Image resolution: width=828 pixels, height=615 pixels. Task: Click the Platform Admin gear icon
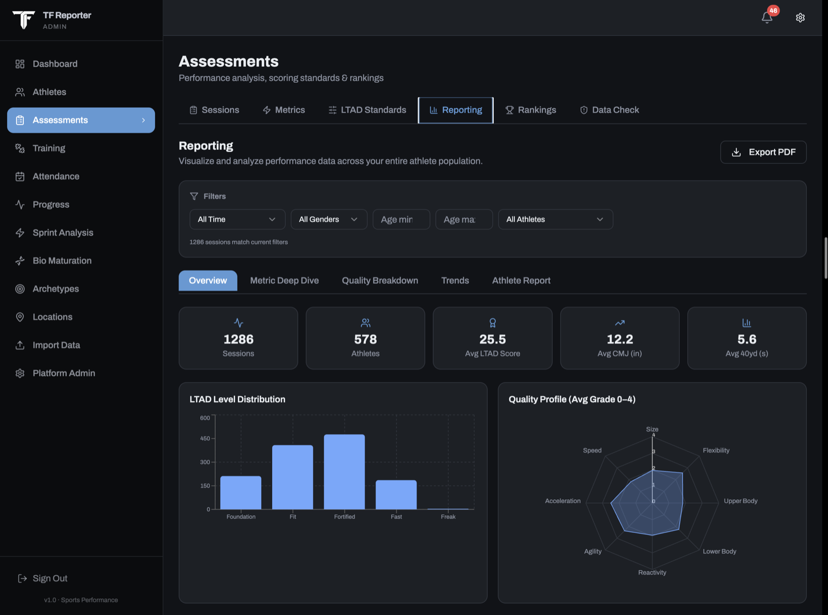pos(20,373)
